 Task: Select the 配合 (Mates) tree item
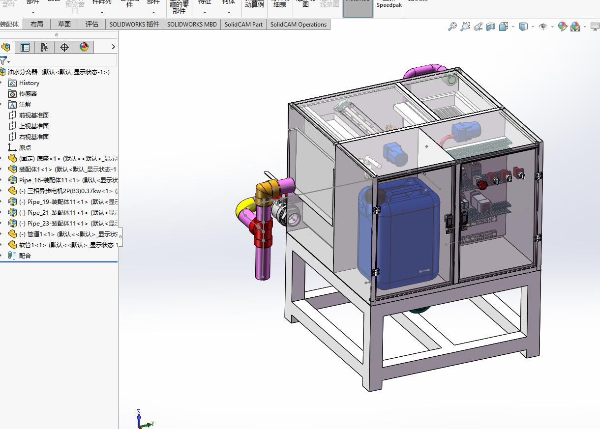[x=25, y=256]
